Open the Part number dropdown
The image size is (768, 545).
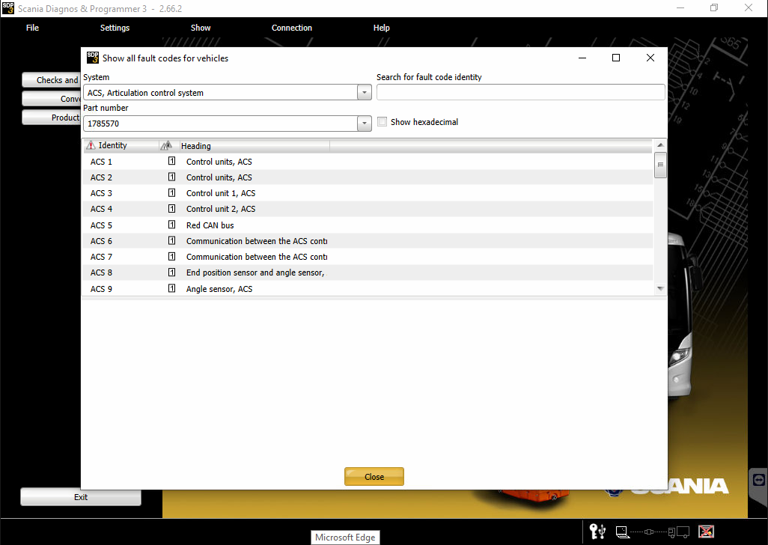pyautogui.click(x=365, y=124)
